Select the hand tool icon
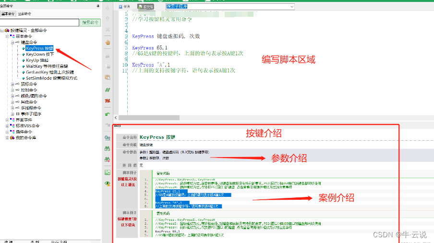Screen dimensions: 434x243 [108, 42]
